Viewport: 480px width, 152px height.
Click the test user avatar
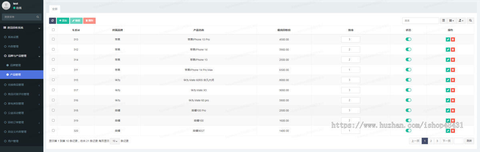6,5
